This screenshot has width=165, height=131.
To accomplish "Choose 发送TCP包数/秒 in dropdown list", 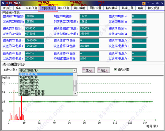I will point(46,83).
